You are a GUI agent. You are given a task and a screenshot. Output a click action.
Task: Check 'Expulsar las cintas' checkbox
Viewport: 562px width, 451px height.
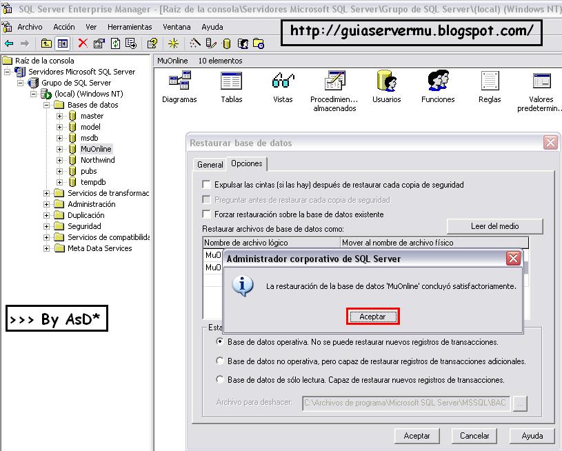206,185
